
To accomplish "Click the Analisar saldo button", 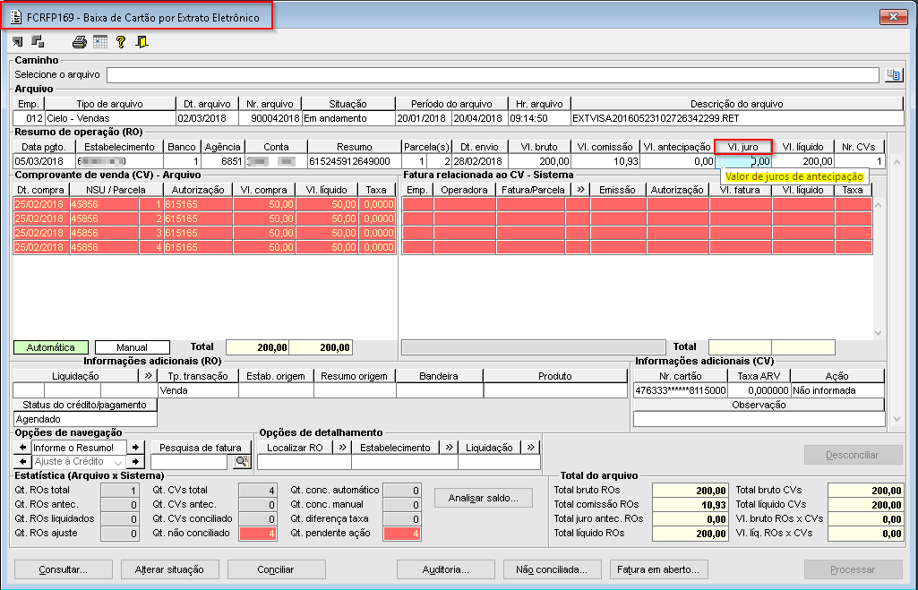I will point(484,498).
